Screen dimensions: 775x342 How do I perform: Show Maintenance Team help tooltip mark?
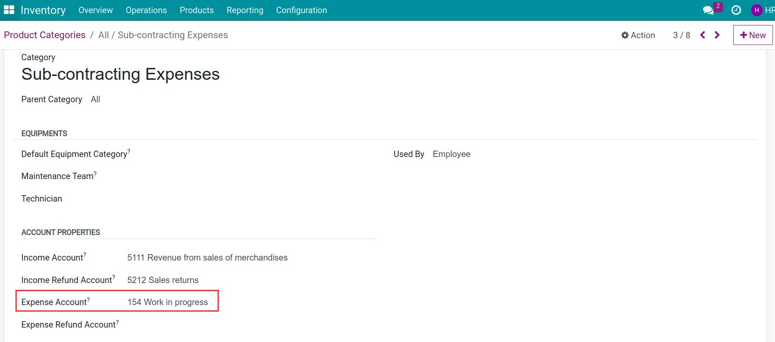tap(95, 173)
